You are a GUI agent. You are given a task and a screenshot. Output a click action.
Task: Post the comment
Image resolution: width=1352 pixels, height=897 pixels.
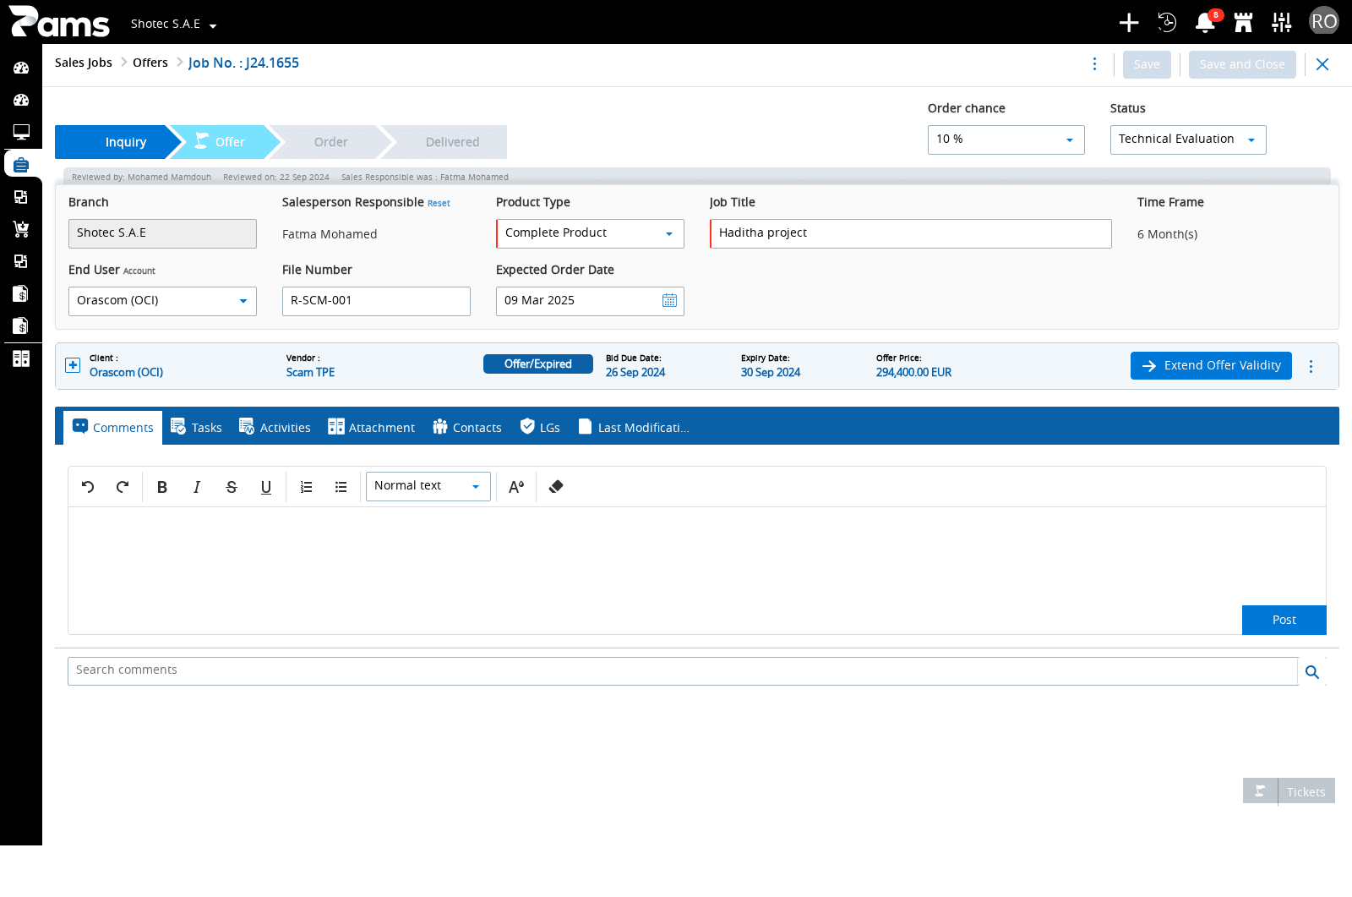[1284, 620]
